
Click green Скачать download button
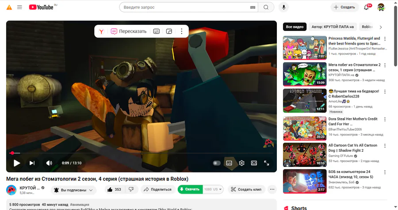pyautogui.click(x=190, y=189)
